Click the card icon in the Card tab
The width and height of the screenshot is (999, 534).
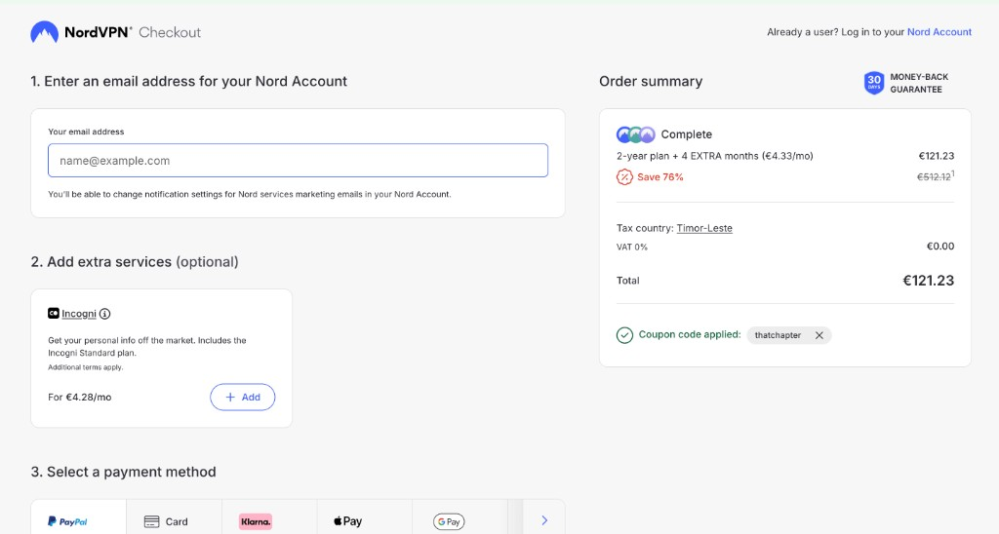[x=151, y=522]
